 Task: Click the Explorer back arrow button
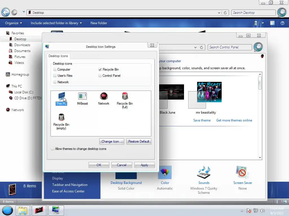[6, 12]
